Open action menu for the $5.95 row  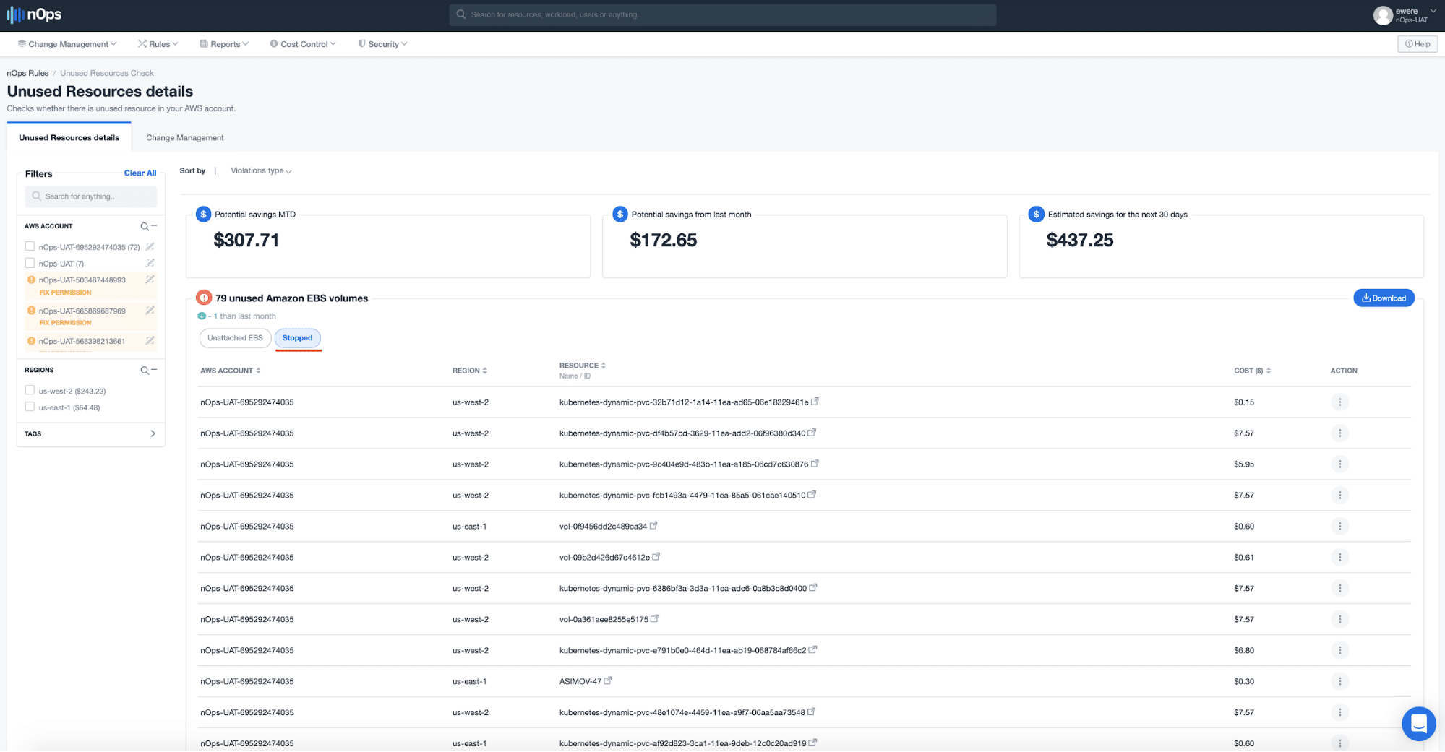[1339, 464]
